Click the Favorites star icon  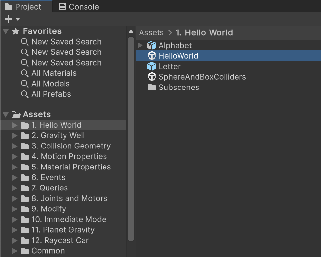click(x=16, y=31)
